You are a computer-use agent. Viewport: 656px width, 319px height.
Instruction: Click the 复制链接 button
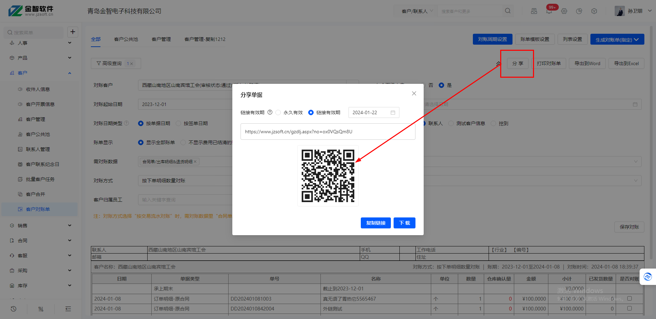pos(376,223)
